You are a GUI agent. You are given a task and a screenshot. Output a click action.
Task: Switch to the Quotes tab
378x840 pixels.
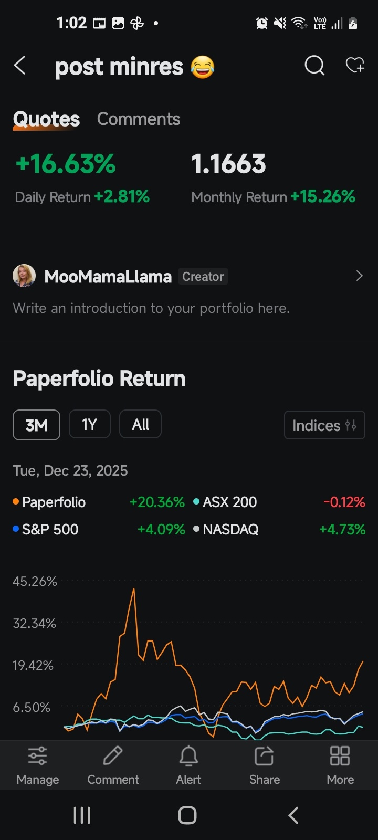point(46,119)
